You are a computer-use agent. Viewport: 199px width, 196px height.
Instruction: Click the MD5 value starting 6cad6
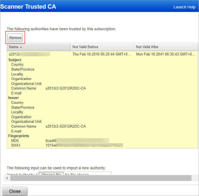click(77, 141)
